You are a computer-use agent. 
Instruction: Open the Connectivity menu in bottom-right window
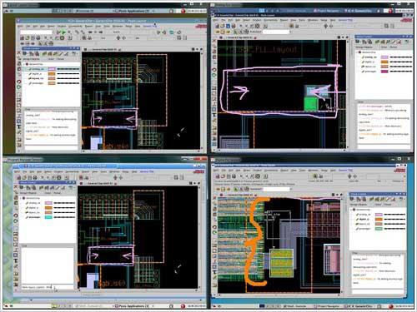[271, 171]
